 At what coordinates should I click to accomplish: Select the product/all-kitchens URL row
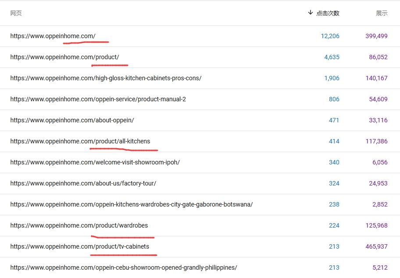click(80, 141)
